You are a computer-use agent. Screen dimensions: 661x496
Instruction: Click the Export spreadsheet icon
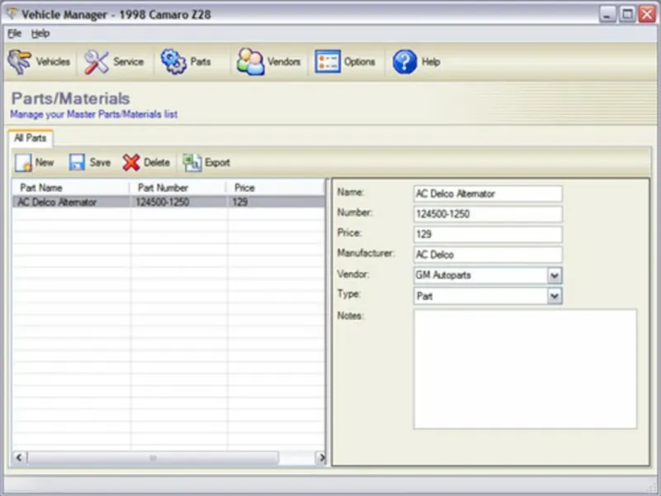click(193, 162)
